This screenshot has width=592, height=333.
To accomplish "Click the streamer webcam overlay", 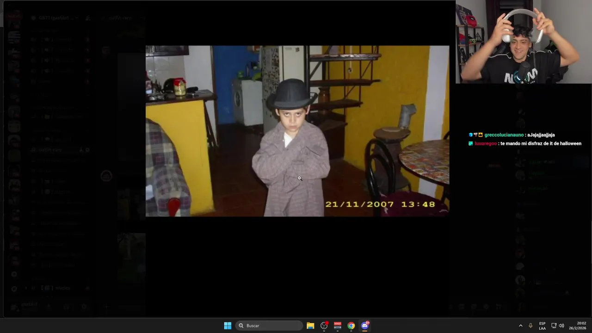I will click(x=524, y=42).
